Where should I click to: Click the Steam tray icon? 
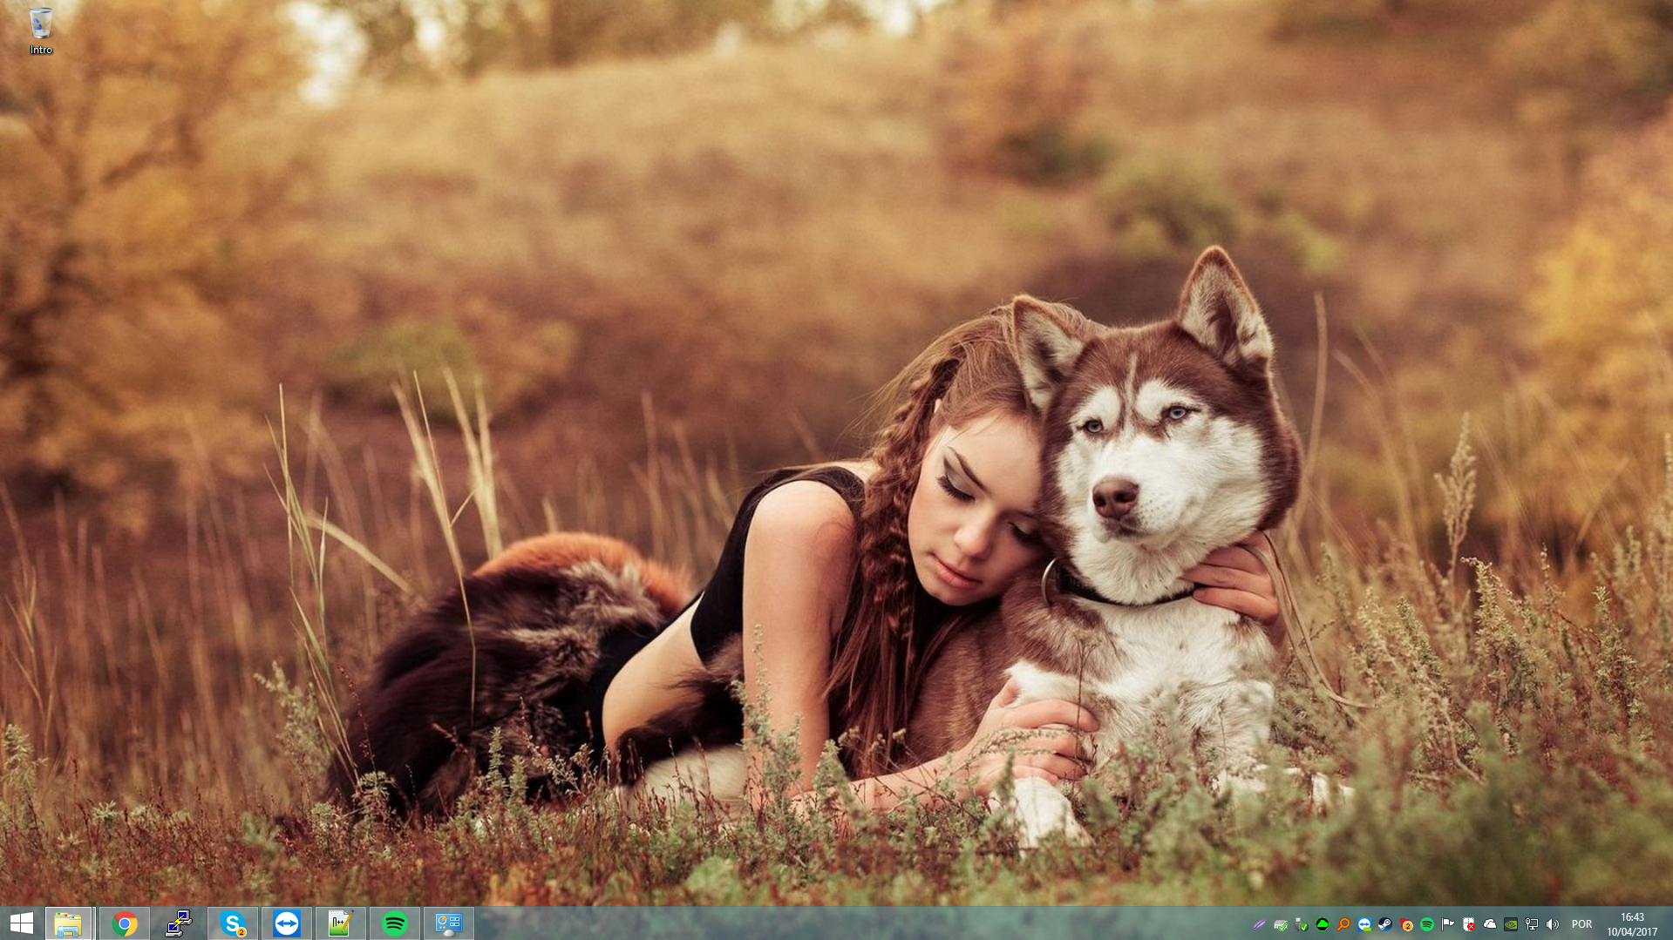(1384, 924)
